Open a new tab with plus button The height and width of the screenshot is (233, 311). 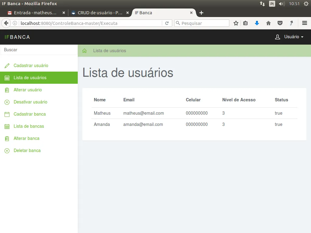(x=201, y=13)
